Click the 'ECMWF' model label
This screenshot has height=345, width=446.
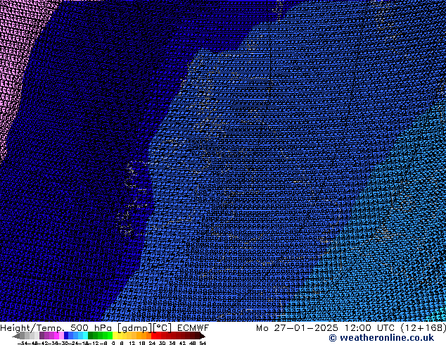[x=193, y=328]
